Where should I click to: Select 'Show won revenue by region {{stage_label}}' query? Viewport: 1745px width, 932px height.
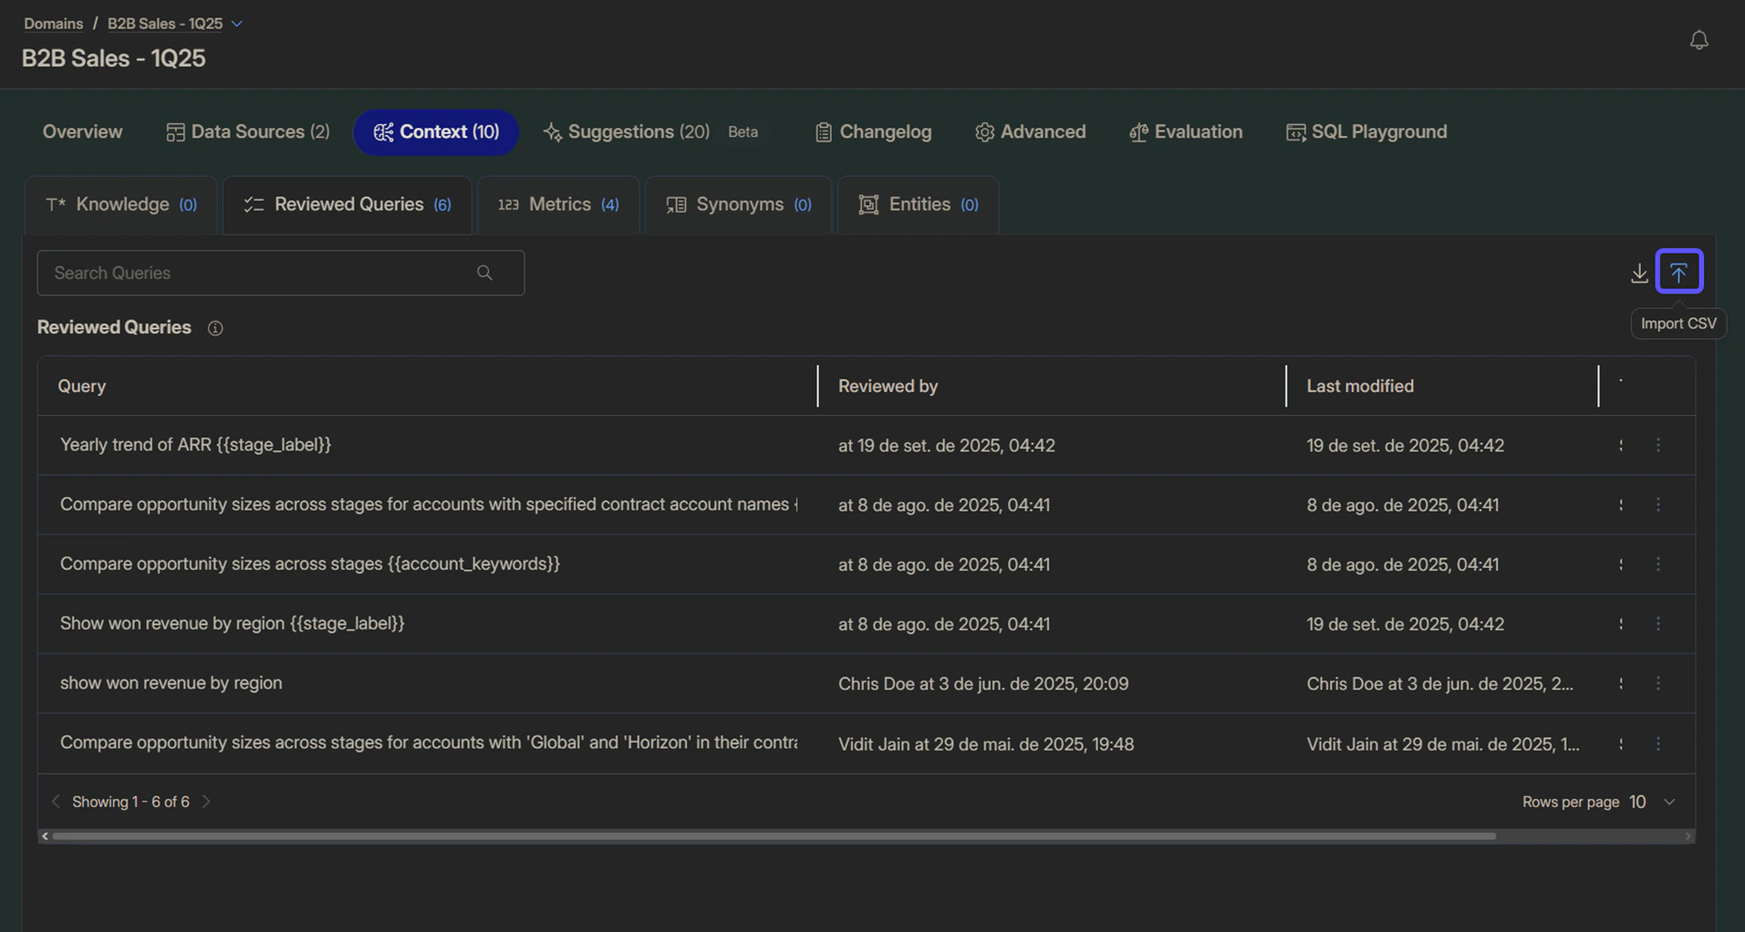[x=232, y=624]
